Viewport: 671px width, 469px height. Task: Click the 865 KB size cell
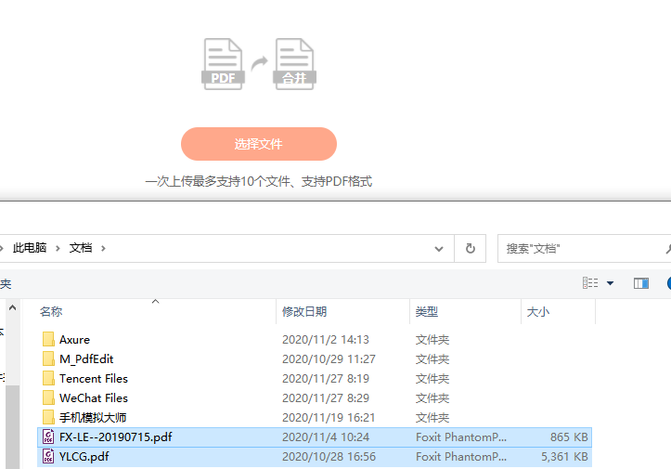569,436
